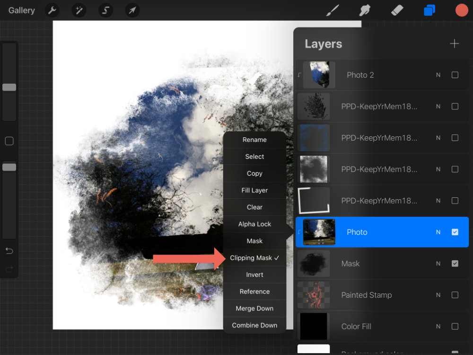473x355 pixels.
Task: Tap the Photo layer thumbnail
Action: (319, 232)
